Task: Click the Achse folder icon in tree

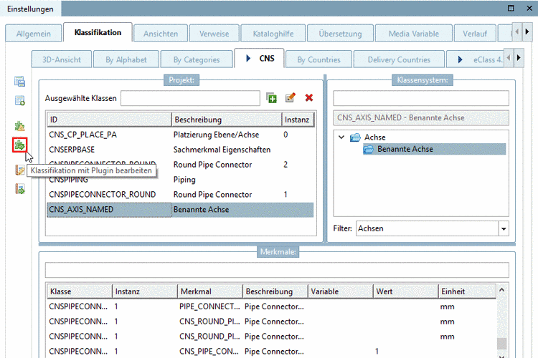Action: (x=355, y=137)
